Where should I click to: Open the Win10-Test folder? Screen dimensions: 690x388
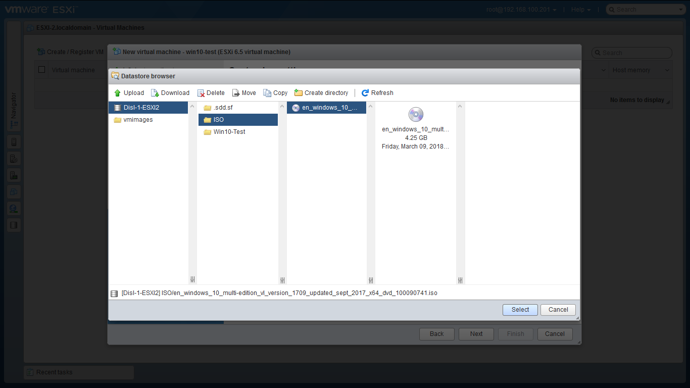click(229, 132)
